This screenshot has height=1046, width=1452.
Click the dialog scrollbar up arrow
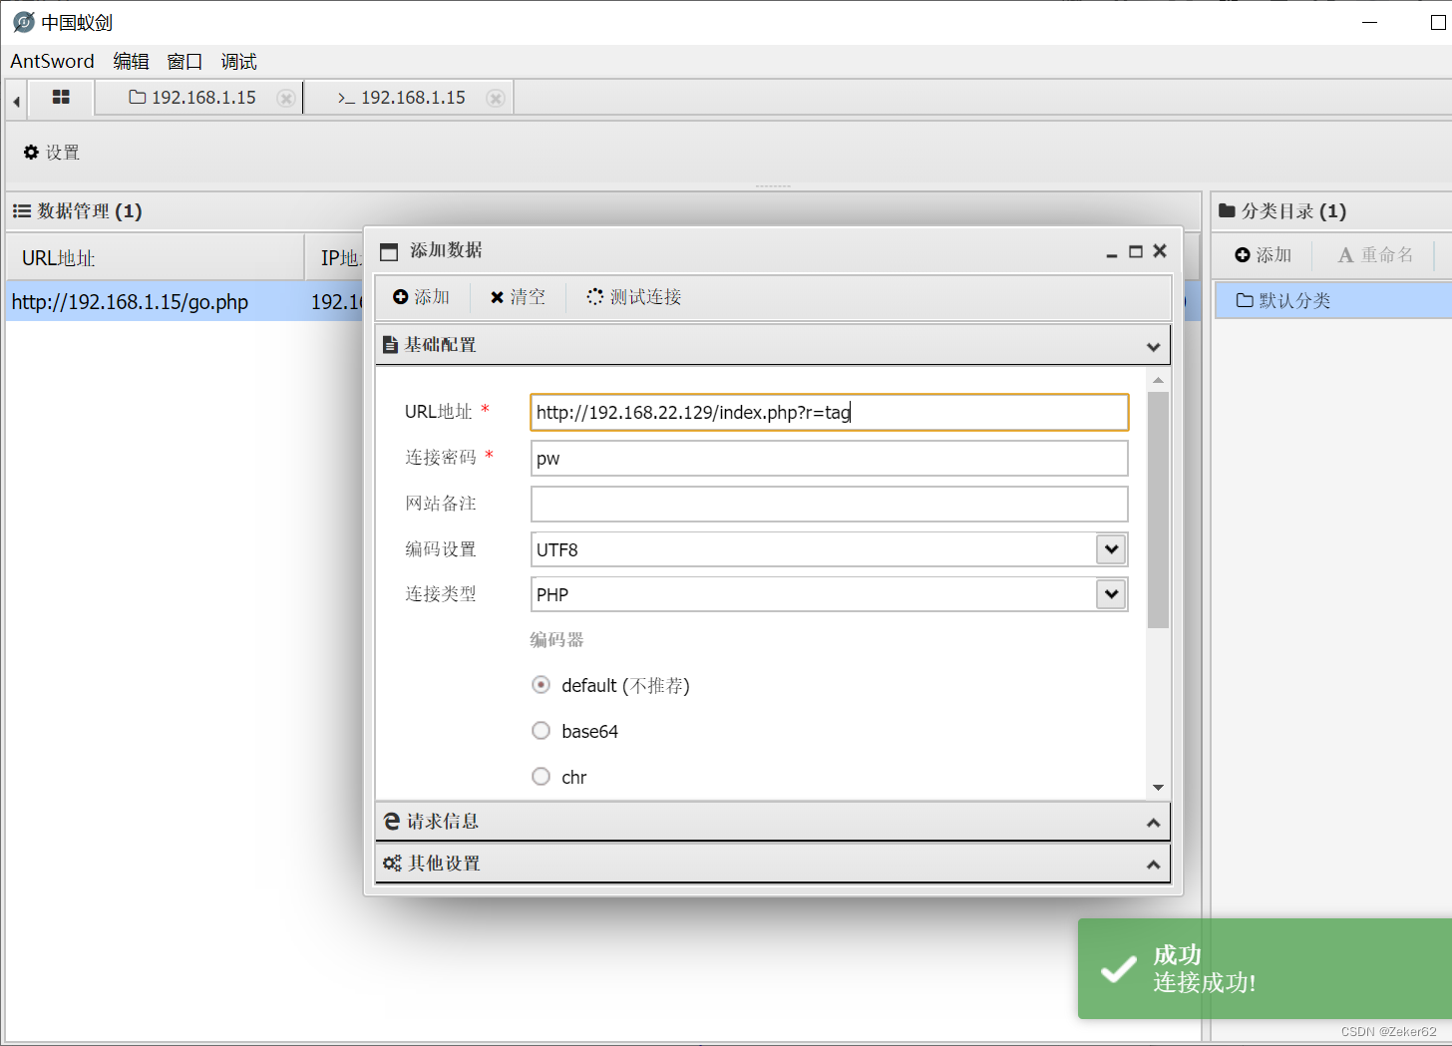point(1158,380)
